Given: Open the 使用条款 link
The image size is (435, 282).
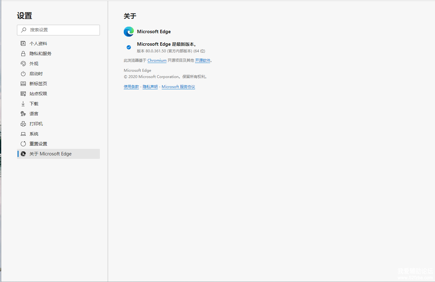Looking at the screenshot, I should point(131,87).
